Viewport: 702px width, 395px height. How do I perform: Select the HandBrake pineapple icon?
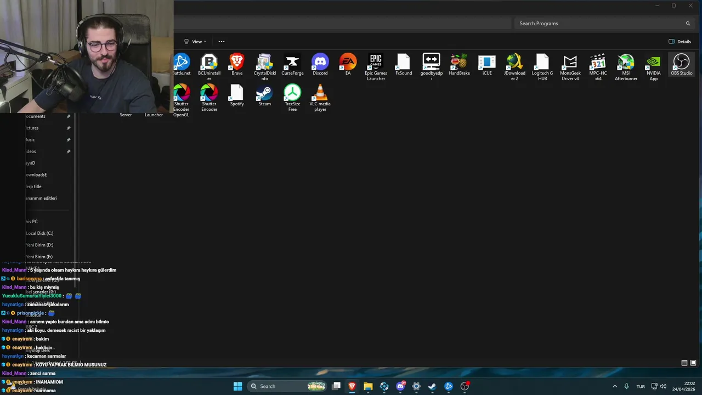(x=459, y=65)
